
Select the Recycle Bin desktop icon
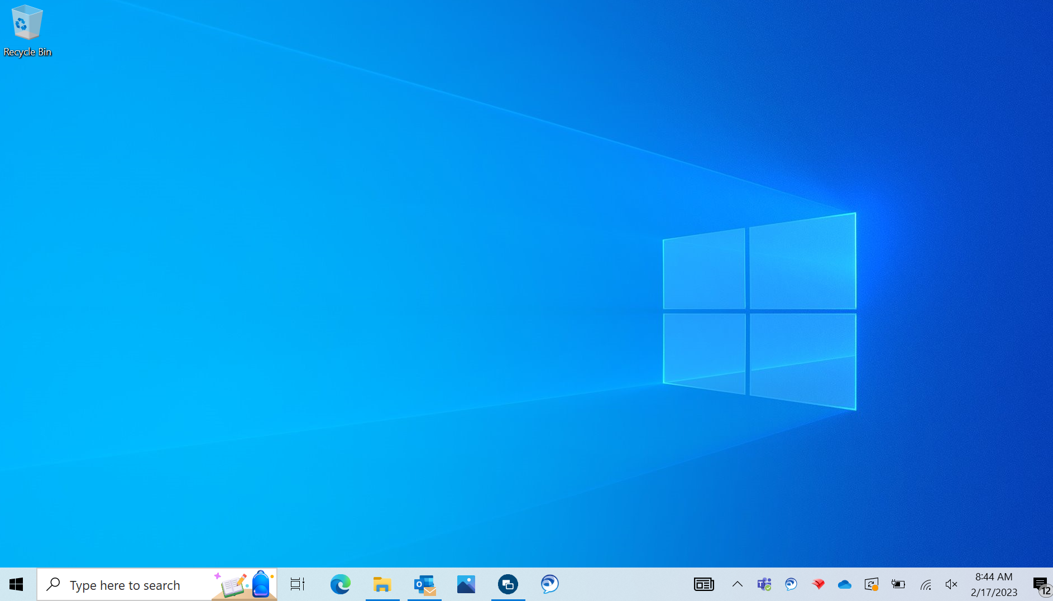(27, 31)
